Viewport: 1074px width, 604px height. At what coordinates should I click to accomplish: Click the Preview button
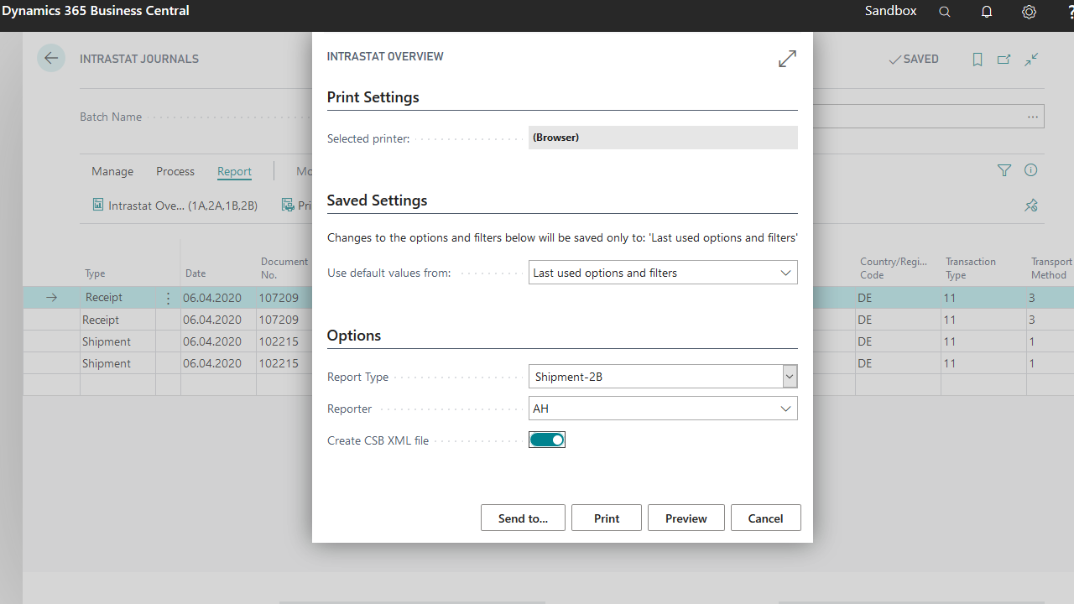coord(686,518)
